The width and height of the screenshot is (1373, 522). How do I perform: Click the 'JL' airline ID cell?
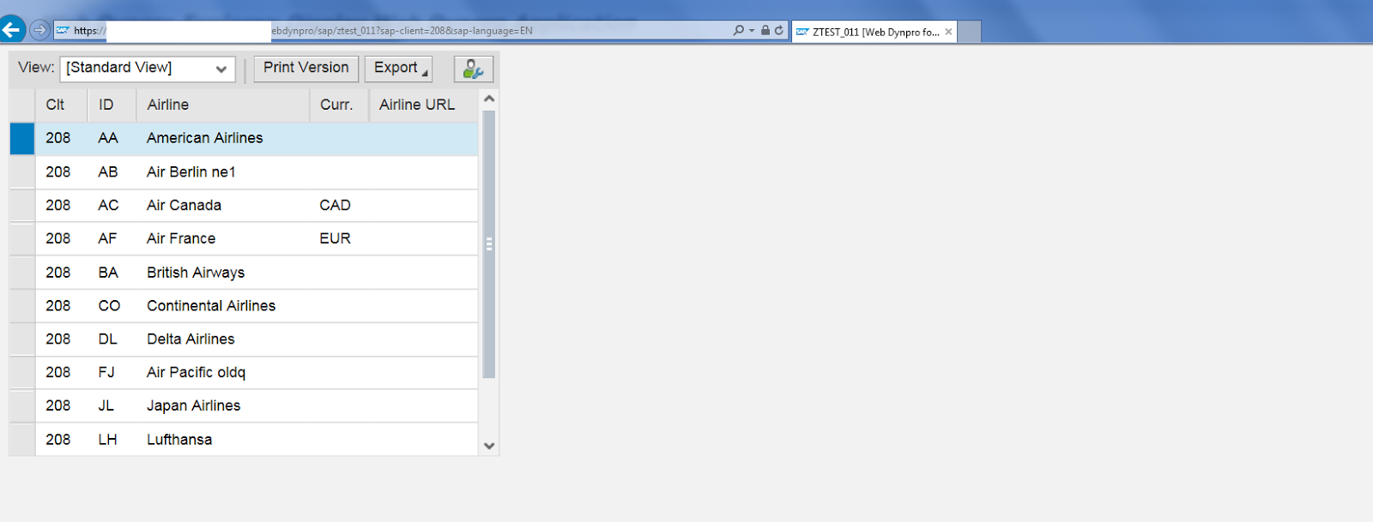coord(112,406)
